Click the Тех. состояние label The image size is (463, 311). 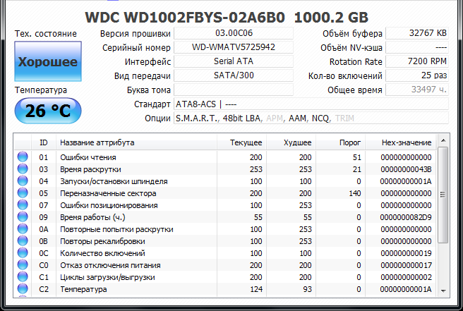[x=46, y=34]
